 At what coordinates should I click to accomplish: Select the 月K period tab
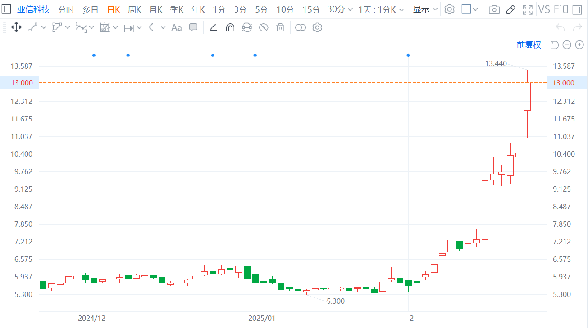tap(155, 9)
